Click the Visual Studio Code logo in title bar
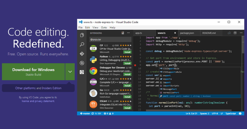 [81, 22]
